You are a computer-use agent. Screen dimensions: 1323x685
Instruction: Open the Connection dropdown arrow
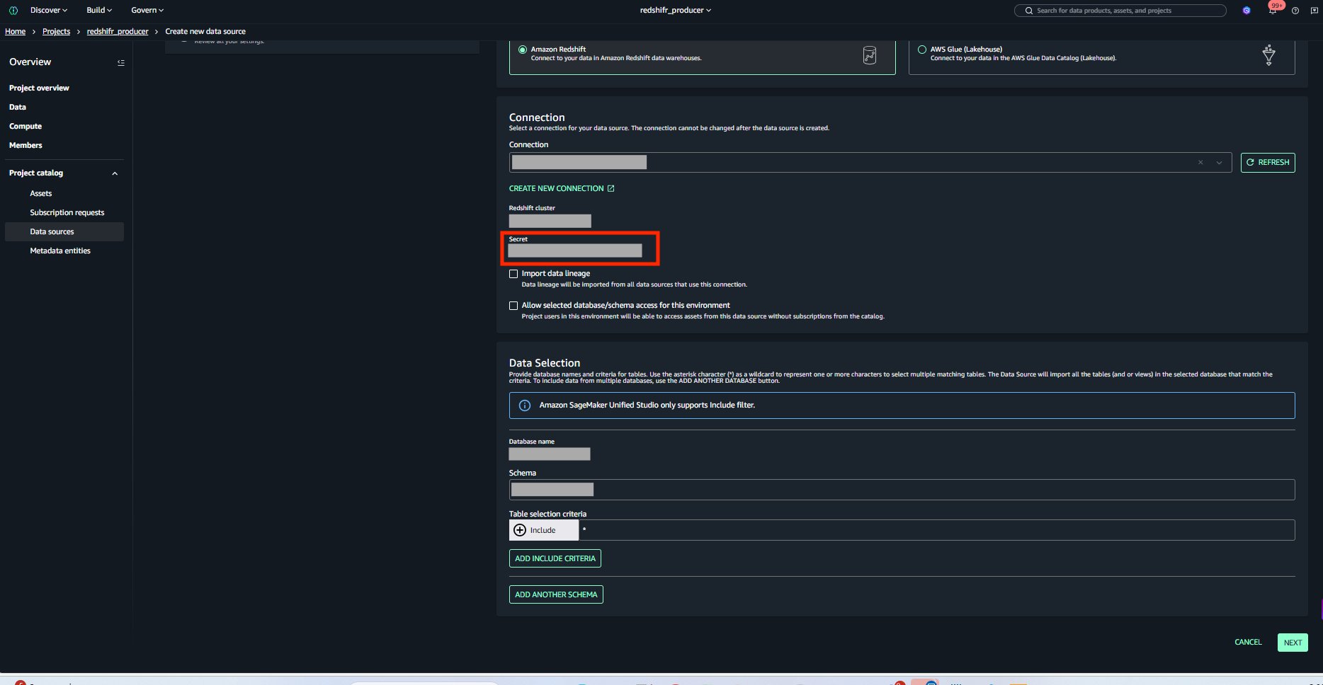click(x=1219, y=163)
